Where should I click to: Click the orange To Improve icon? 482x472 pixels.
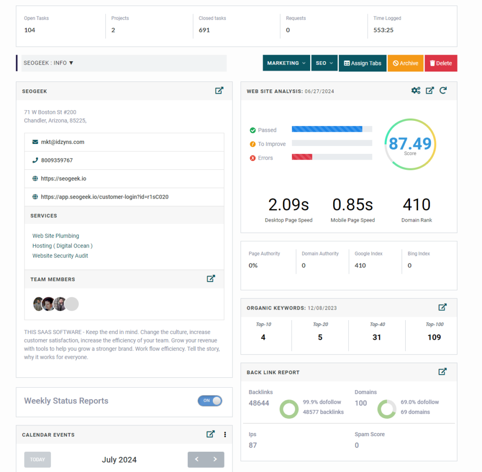tap(253, 144)
